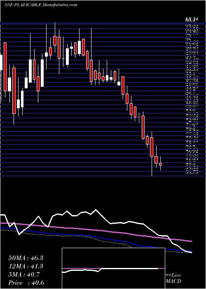Click the top price axis value 65.34
206x289 pixels.
pos(192,19)
